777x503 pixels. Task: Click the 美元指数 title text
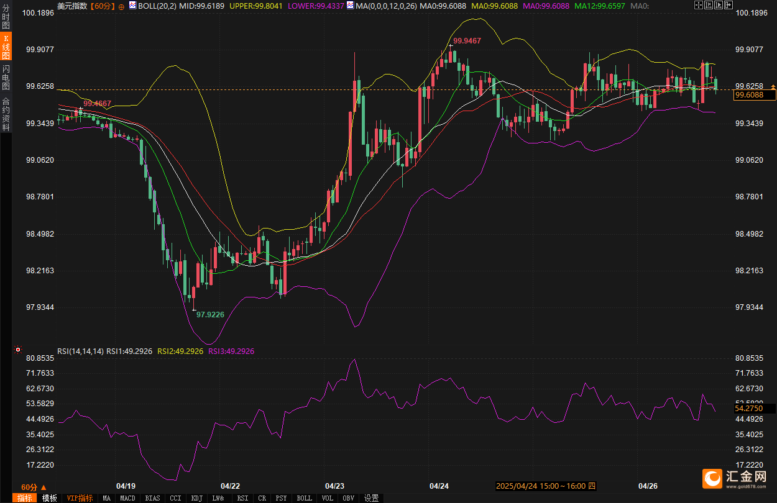pos(72,6)
